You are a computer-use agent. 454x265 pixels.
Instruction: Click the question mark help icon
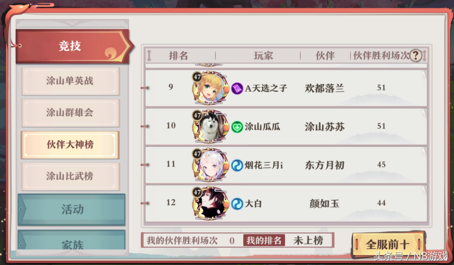tap(415, 56)
